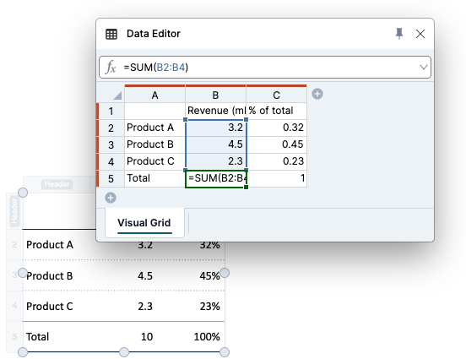Click the left-middle table resize handle
466x359 pixels.
(23, 273)
